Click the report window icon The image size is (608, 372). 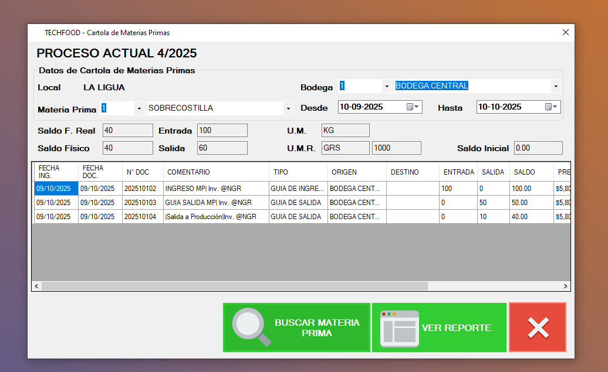(400, 327)
